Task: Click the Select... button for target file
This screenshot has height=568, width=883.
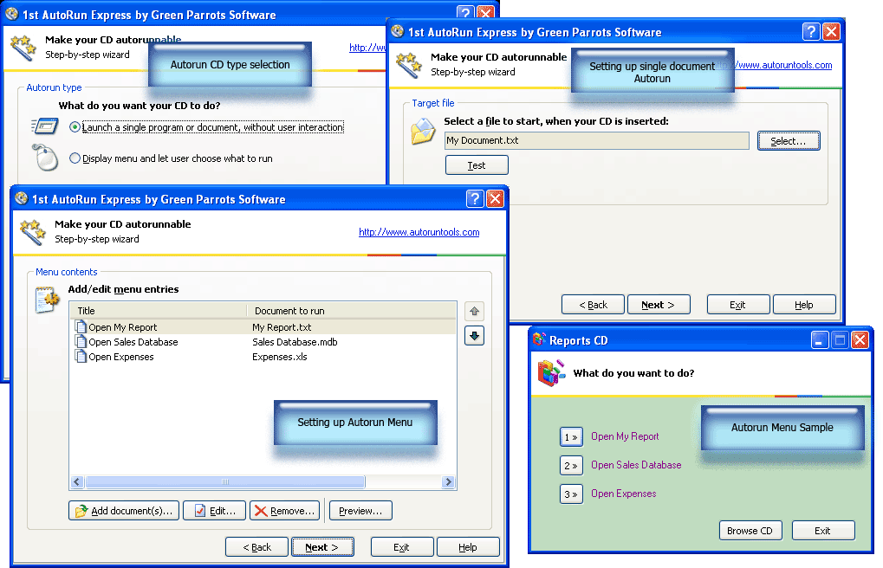Action: (789, 141)
